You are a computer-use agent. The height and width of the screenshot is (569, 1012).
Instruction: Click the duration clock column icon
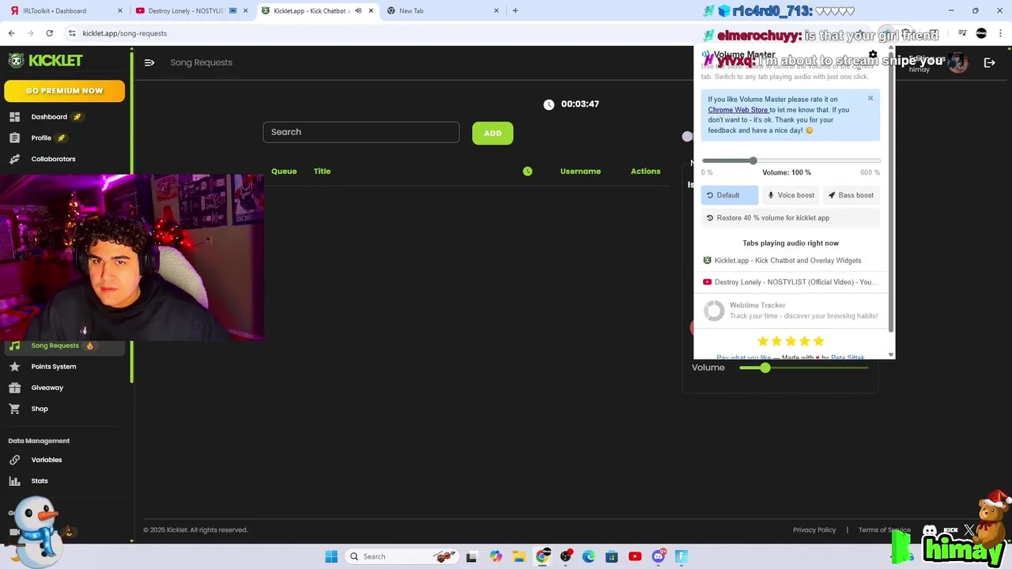tap(527, 171)
